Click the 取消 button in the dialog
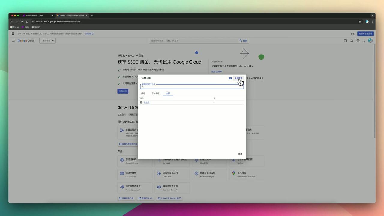 pos(240,154)
